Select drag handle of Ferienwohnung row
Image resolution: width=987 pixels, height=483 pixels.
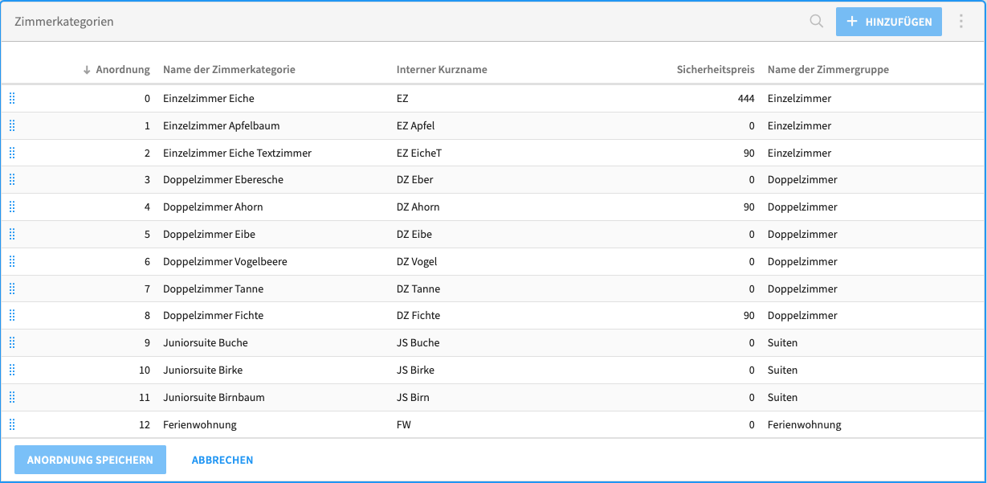click(12, 424)
